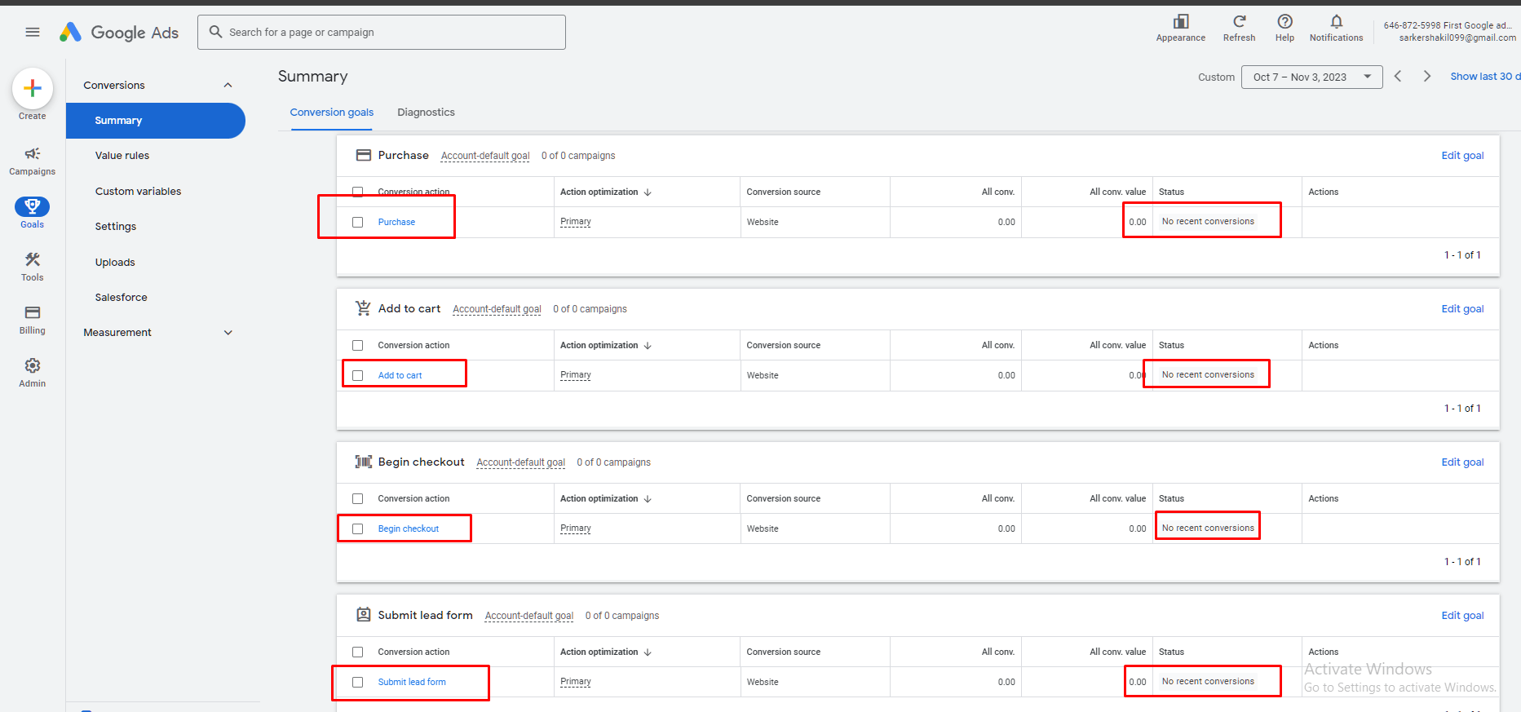1521x712 pixels.
Task: Open the Oct 7 – Nov 3 date dropdown
Action: 1311,77
